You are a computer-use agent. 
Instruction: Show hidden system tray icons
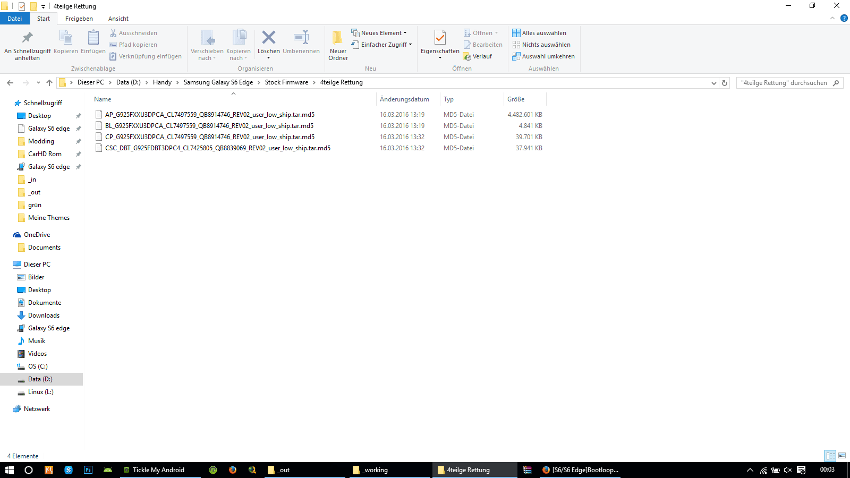[750, 470]
